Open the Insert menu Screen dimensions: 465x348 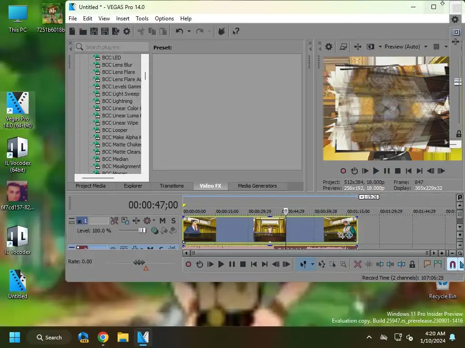click(x=123, y=18)
